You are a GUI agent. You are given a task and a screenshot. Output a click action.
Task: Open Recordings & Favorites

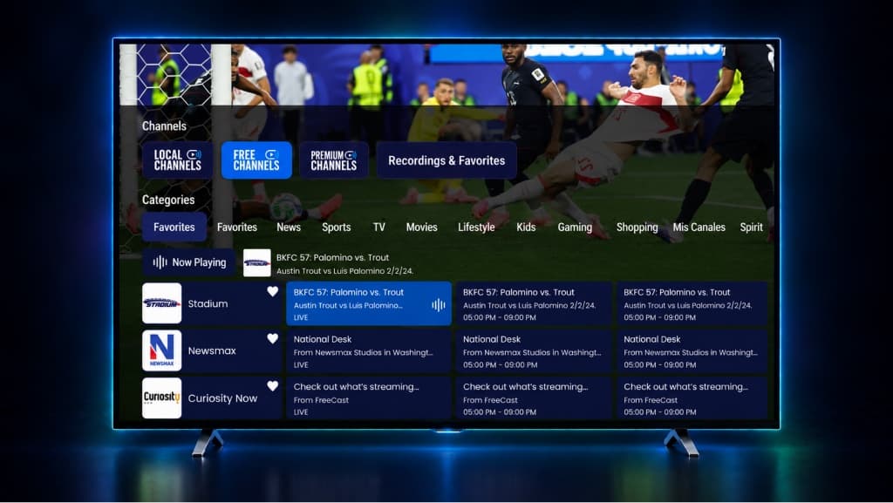446,160
